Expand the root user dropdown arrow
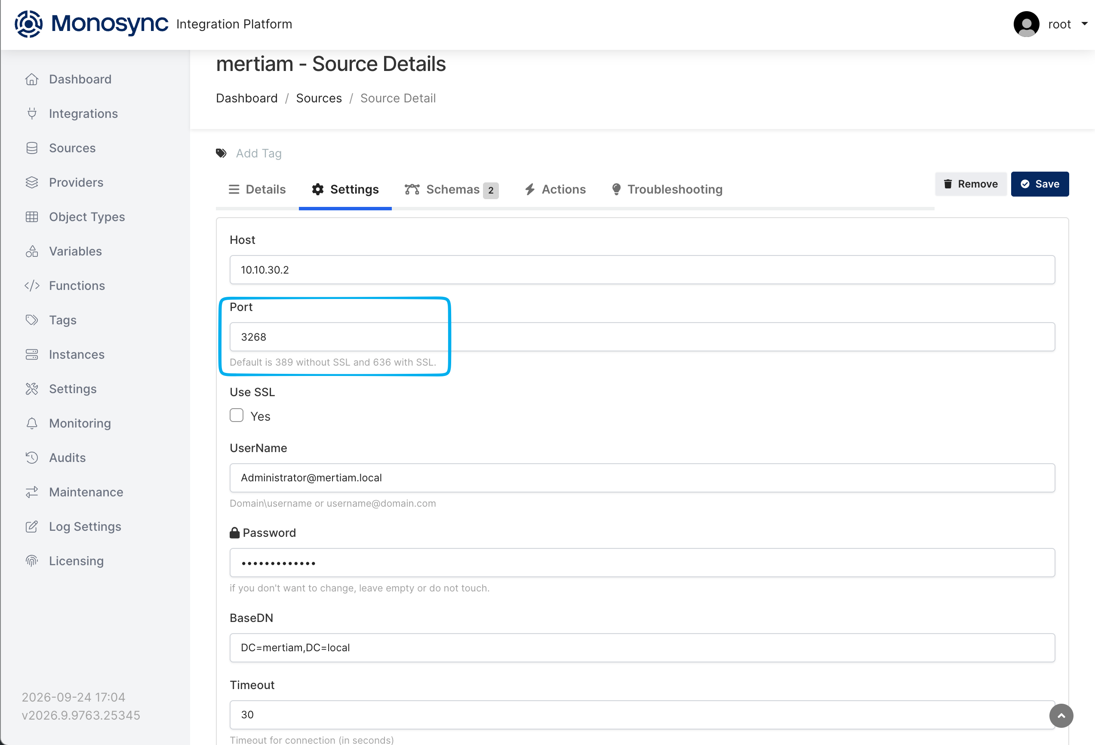1095x745 pixels. (1084, 24)
